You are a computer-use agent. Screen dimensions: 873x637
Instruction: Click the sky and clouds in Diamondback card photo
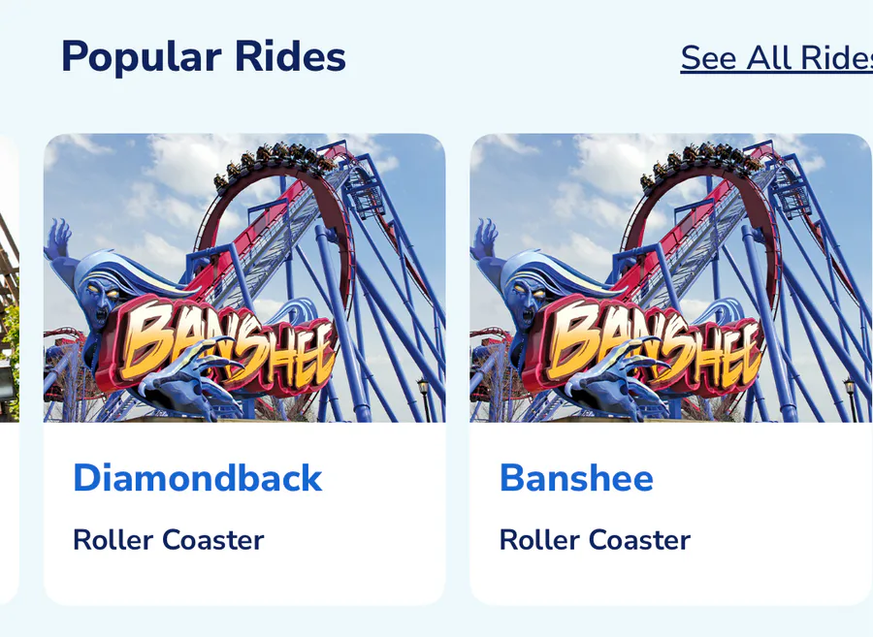pos(126,184)
